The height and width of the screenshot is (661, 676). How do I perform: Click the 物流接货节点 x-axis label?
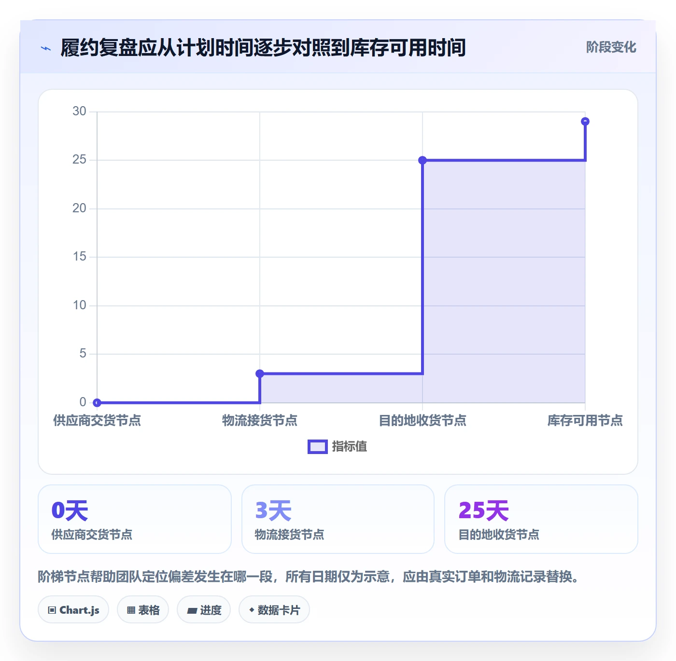(x=260, y=421)
